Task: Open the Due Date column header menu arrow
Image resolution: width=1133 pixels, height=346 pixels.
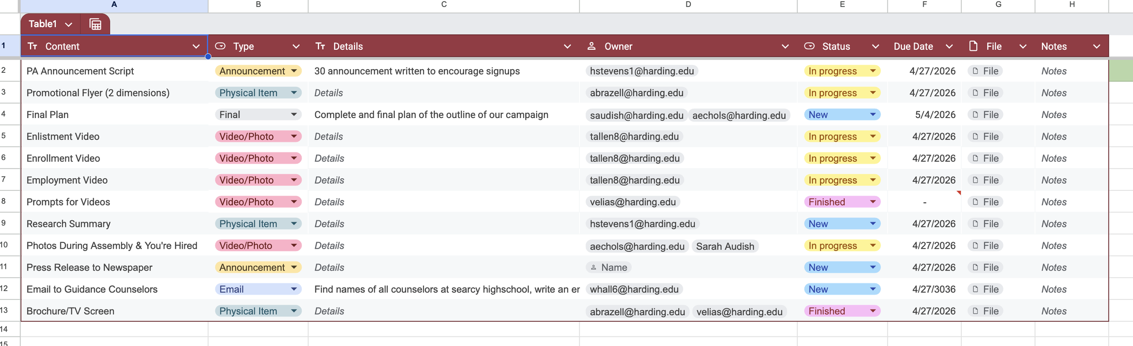Action: click(949, 47)
